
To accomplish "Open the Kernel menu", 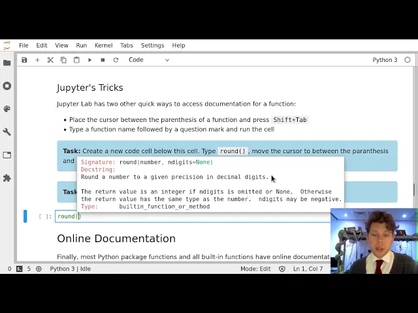I will pos(103,45).
